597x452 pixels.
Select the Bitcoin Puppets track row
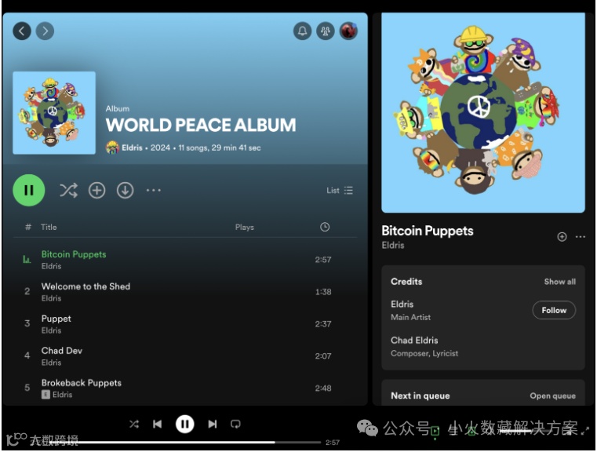click(x=185, y=260)
